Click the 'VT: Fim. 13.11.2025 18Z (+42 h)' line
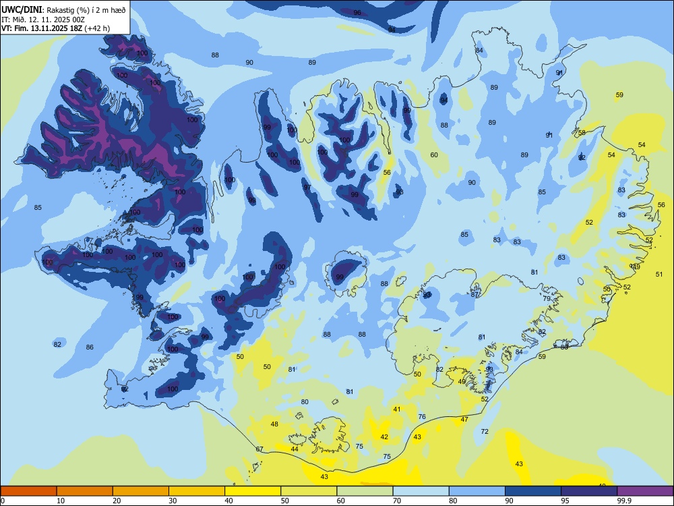The height and width of the screenshot is (506, 674). click(55, 28)
